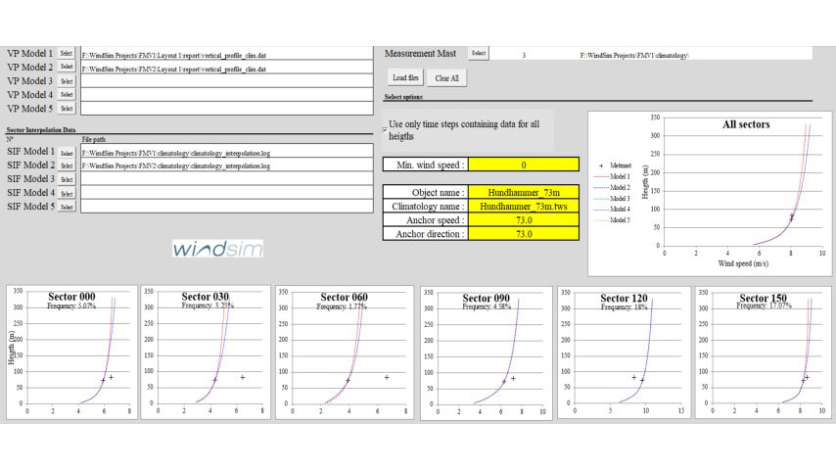Screen dimensions: 836x470
Task: Toggle 'Use only time steps' checkbox
Action: point(384,128)
